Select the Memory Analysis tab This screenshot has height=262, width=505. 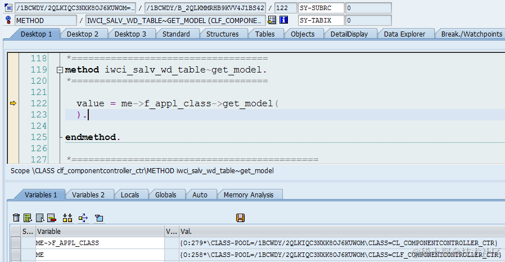tap(249, 195)
